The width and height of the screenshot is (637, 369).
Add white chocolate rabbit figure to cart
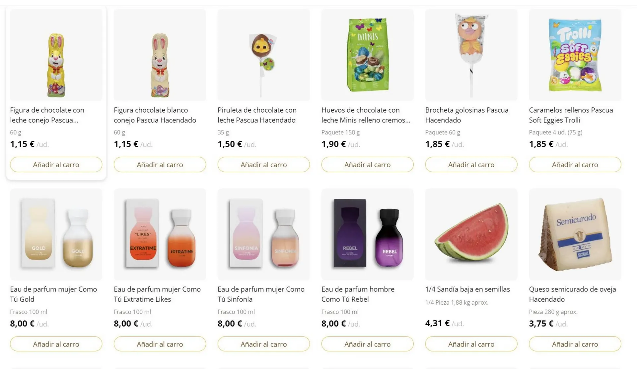tap(160, 165)
